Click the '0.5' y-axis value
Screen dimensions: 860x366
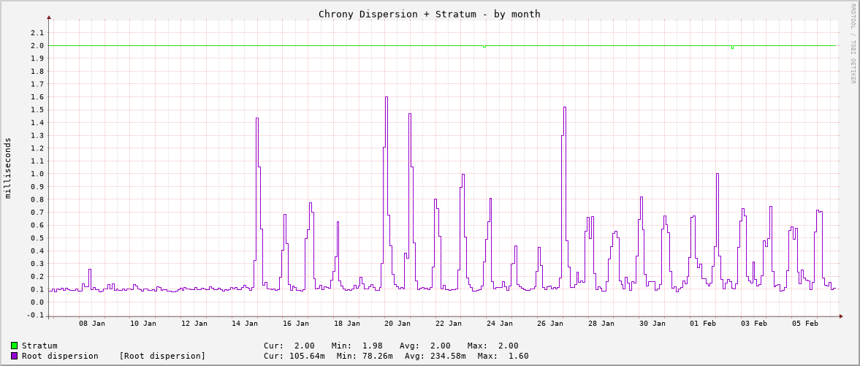point(37,238)
